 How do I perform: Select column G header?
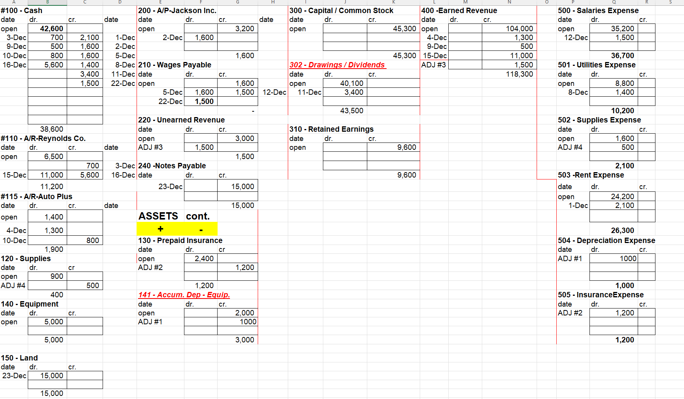(238, 2)
